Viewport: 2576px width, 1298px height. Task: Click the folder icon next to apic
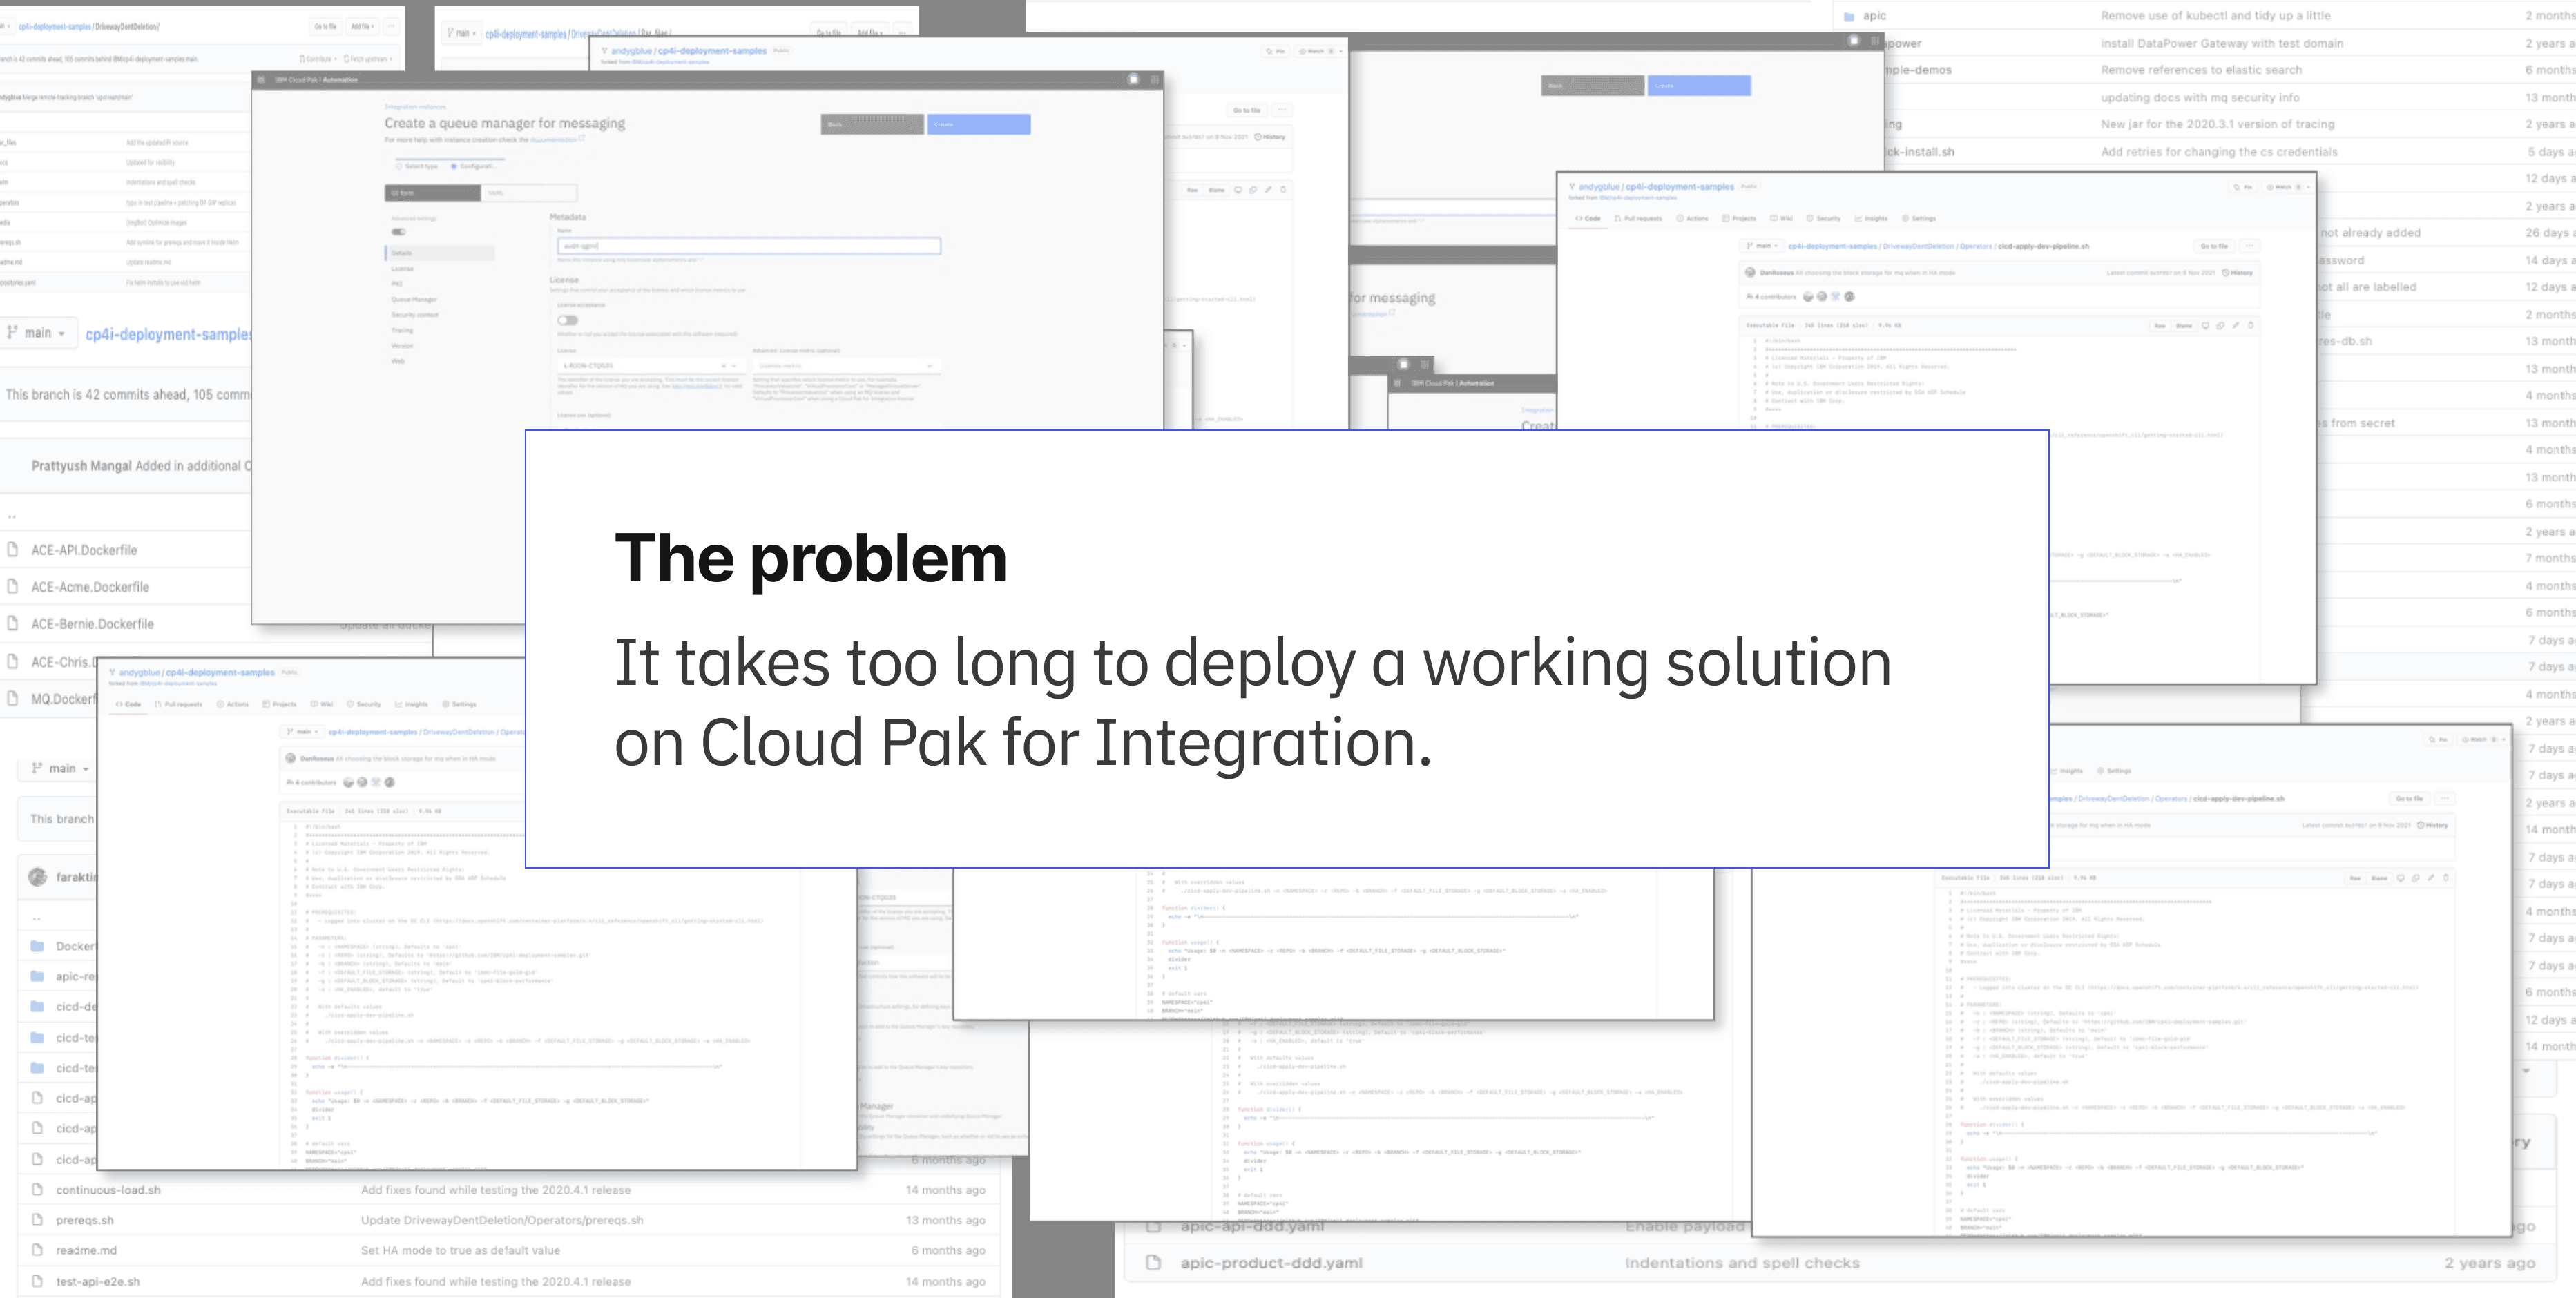[1849, 16]
